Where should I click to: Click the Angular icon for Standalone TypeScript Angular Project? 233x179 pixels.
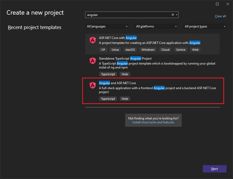point(92,61)
